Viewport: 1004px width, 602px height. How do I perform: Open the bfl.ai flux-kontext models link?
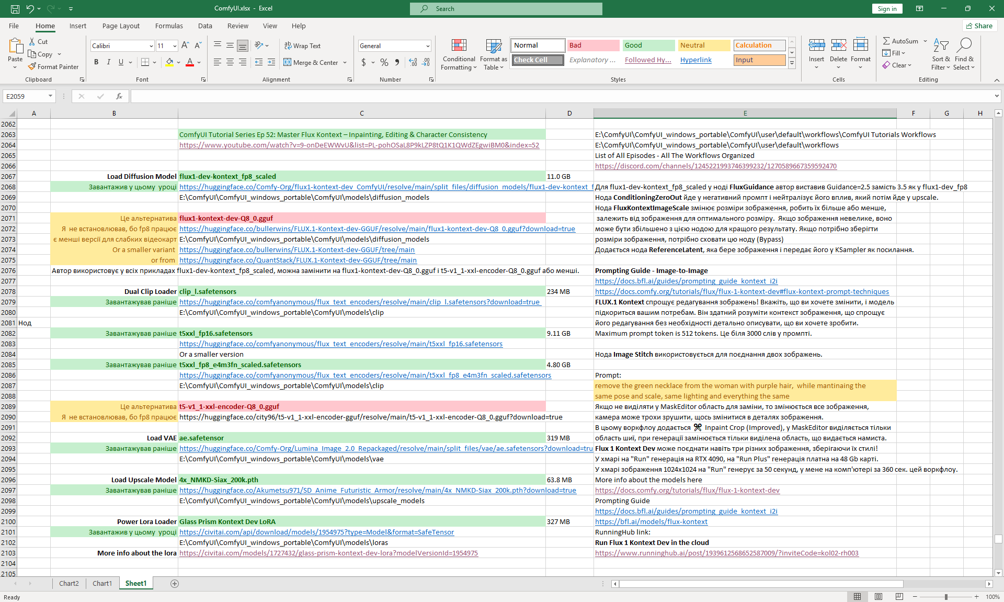tap(651, 522)
